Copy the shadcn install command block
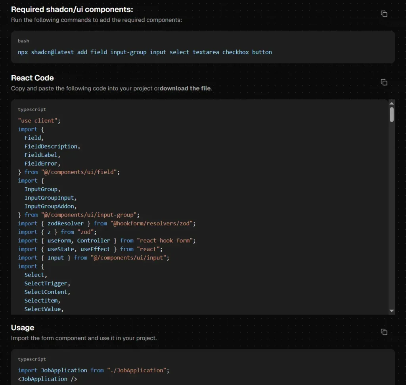Viewport: 406px width, 385px height. point(383,13)
